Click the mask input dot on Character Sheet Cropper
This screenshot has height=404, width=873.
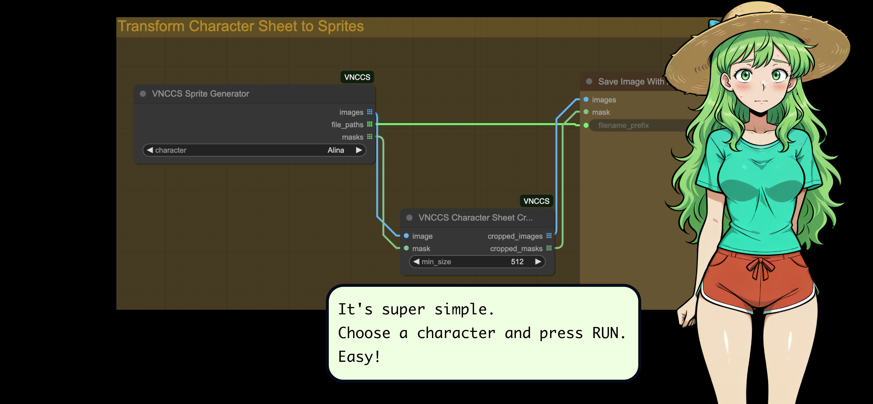pos(406,248)
